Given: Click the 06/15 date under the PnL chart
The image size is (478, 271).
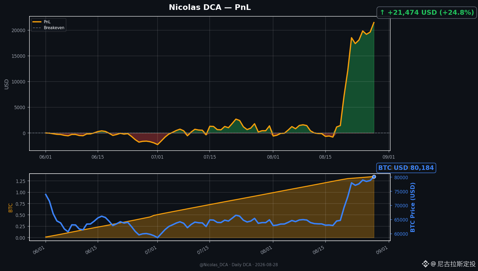Looking at the screenshot, I should tap(98, 157).
